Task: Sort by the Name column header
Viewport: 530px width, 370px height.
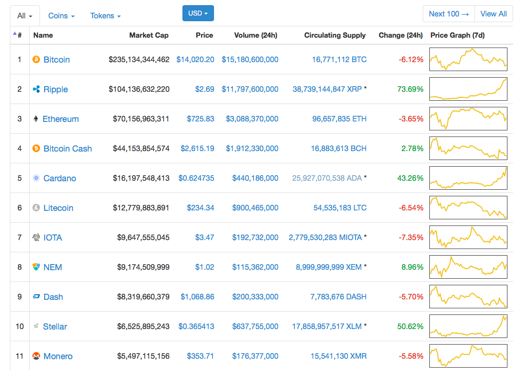Action: coord(43,35)
